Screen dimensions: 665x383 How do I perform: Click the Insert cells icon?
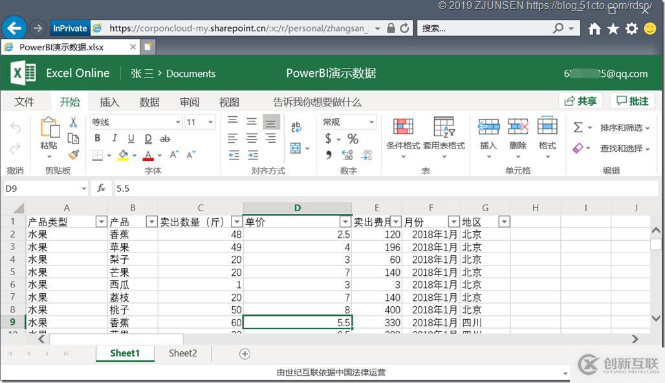pyautogui.click(x=488, y=126)
